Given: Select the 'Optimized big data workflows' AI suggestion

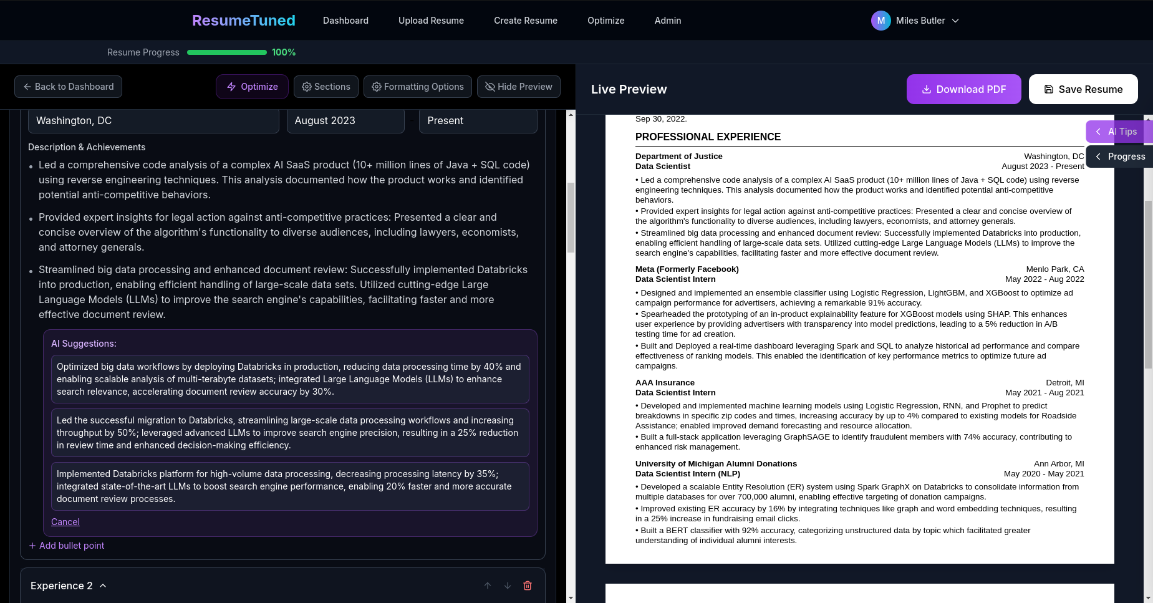Looking at the screenshot, I should coord(290,379).
